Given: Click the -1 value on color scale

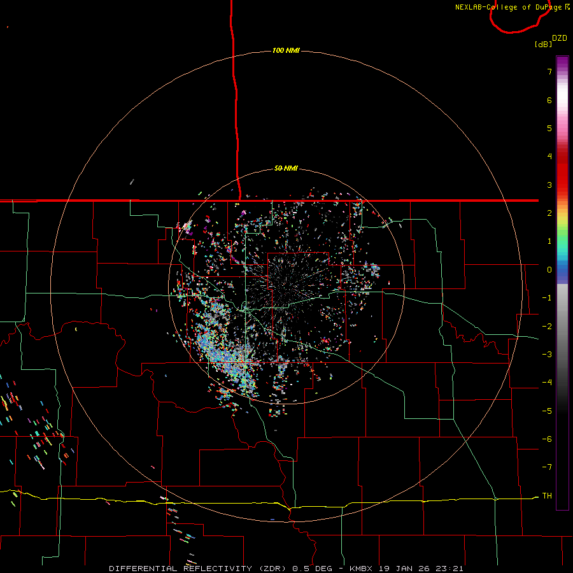Looking at the screenshot, I should tap(547, 298).
